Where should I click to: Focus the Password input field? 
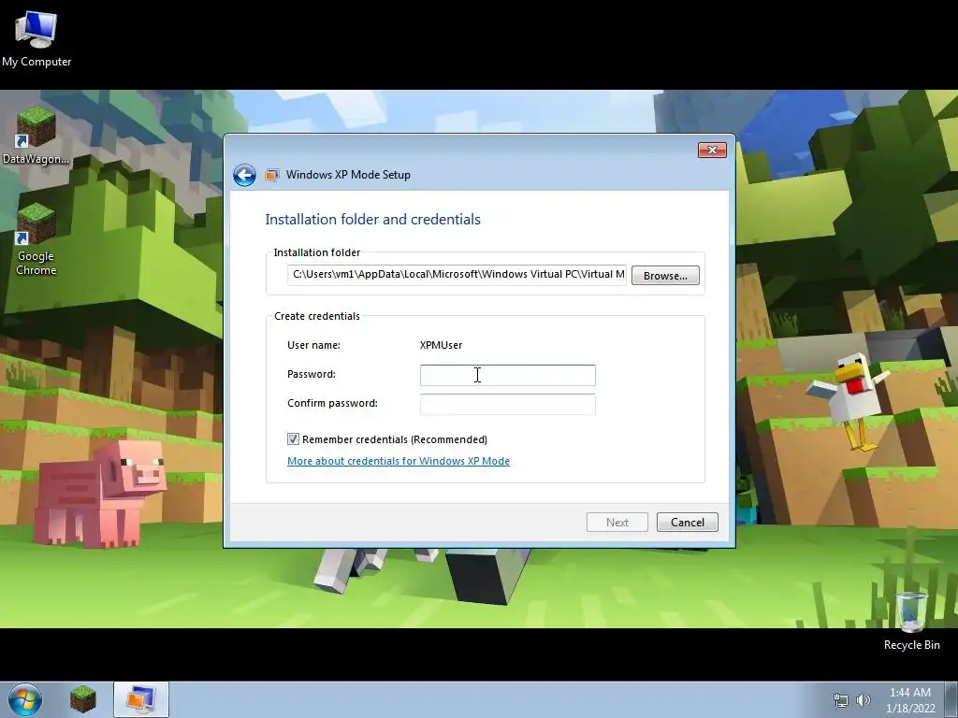click(508, 375)
